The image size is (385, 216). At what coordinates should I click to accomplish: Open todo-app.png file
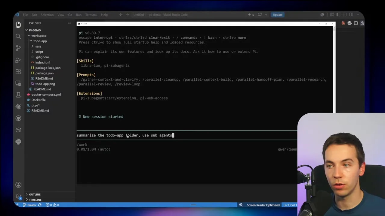coord(45,84)
